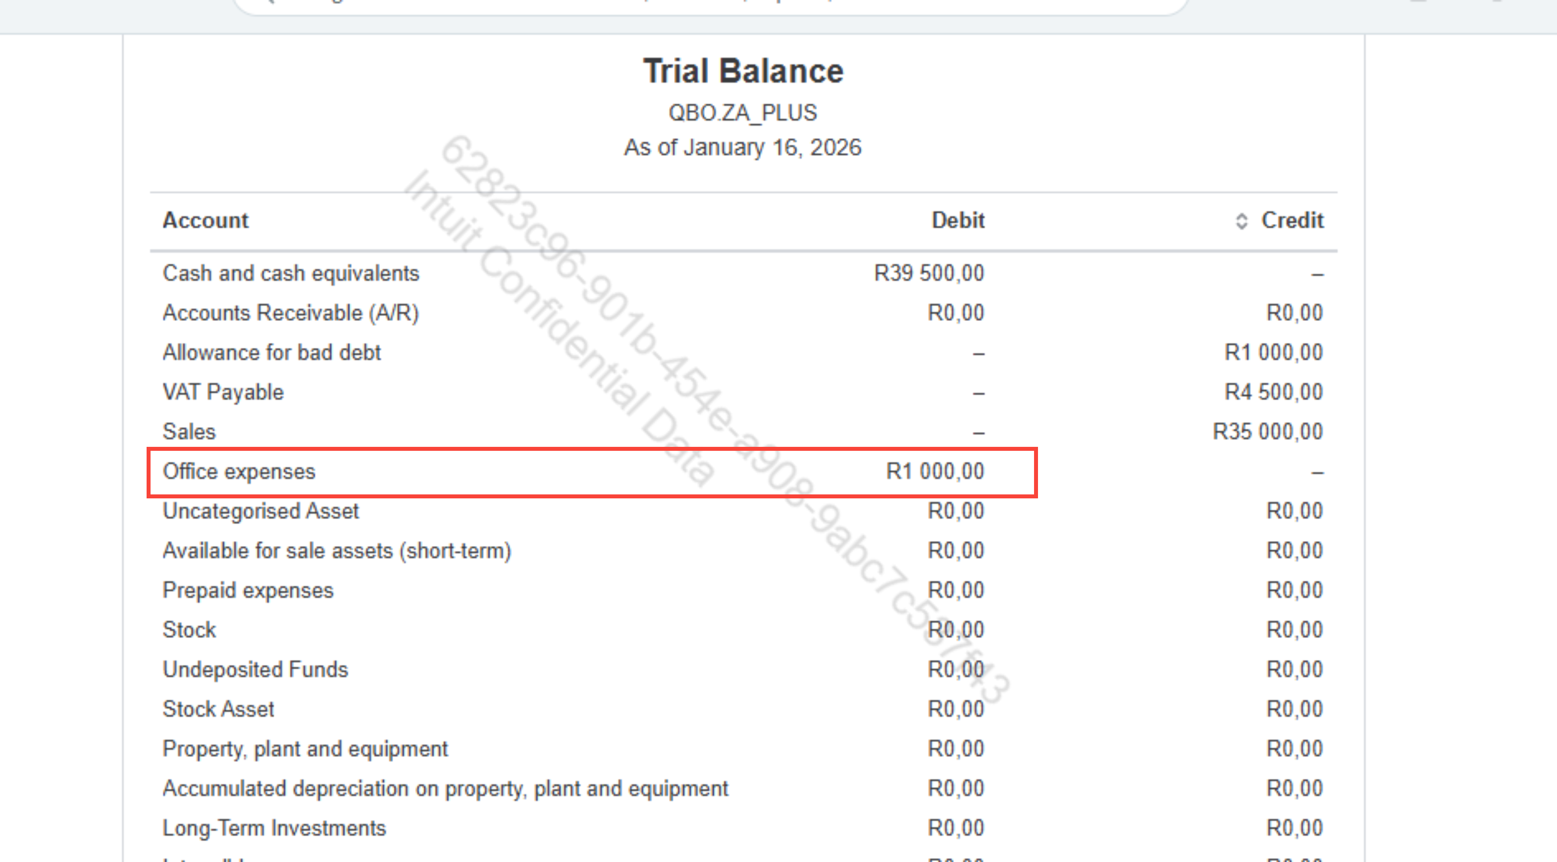Image resolution: width=1557 pixels, height=862 pixels.
Task: Click the sort icon beside Credit
Action: tap(1241, 221)
